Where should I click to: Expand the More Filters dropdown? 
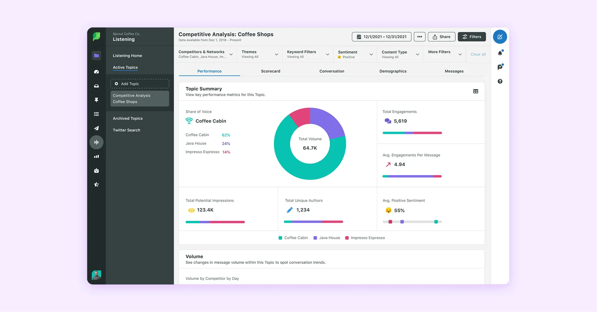tap(445, 54)
